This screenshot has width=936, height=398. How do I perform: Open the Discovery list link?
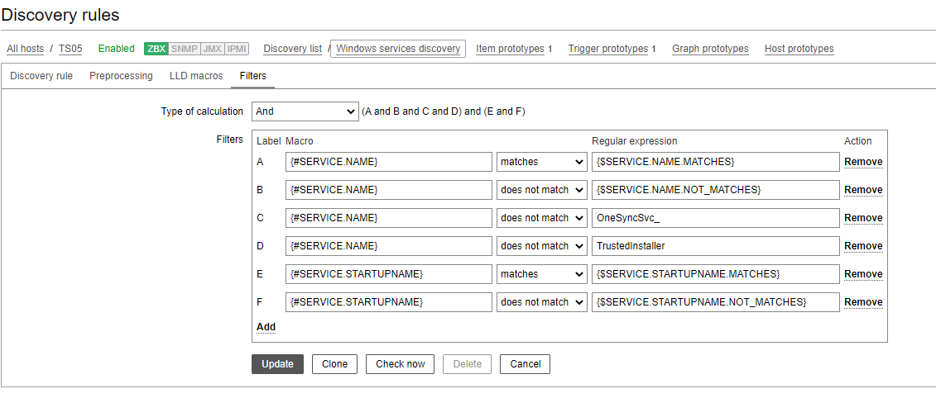tap(292, 49)
